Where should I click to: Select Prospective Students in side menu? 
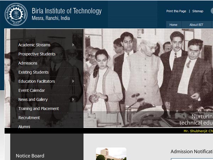[37, 54]
